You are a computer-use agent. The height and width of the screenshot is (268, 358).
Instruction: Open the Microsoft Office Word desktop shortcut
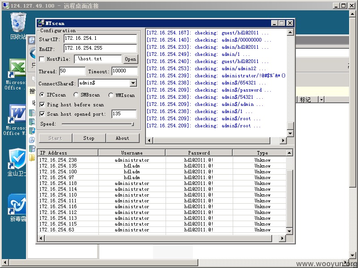[16, 120]
